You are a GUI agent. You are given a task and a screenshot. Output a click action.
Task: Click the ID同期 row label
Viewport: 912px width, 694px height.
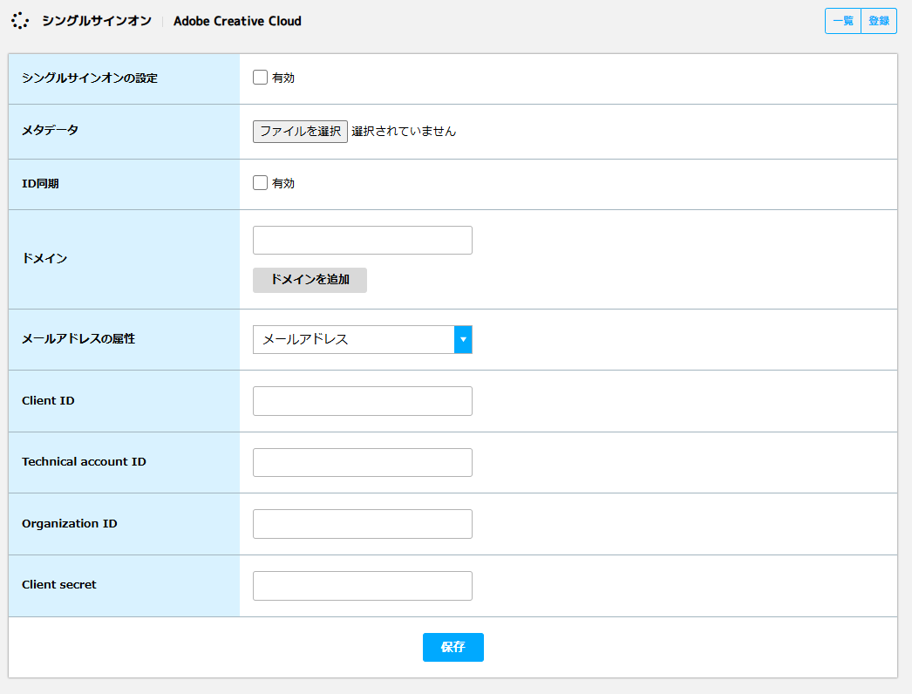click(40, 184)
